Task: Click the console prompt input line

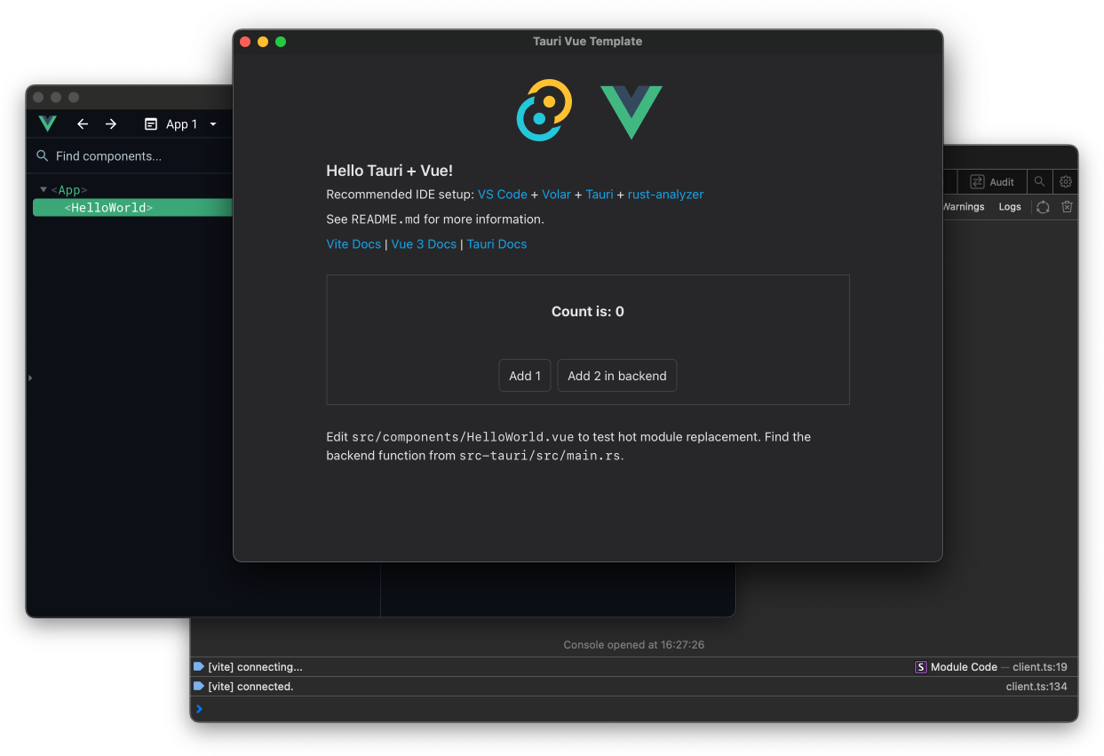Action: point(634,709)
